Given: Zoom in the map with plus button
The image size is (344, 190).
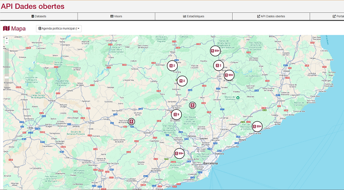Looking at the screenshot, I should [x=7, y=38].
